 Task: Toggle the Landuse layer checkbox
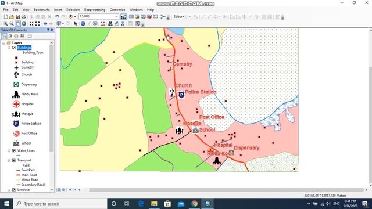pos(14,190)
